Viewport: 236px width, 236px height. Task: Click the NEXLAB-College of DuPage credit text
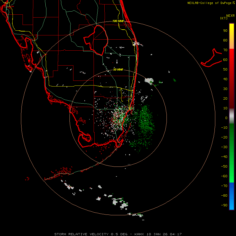211,3
